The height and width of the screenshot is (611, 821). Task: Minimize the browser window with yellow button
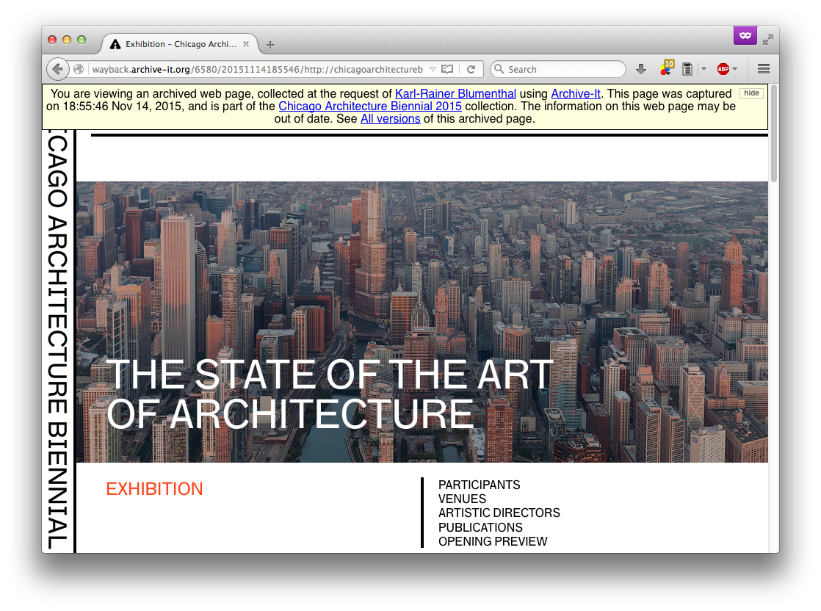67,40
